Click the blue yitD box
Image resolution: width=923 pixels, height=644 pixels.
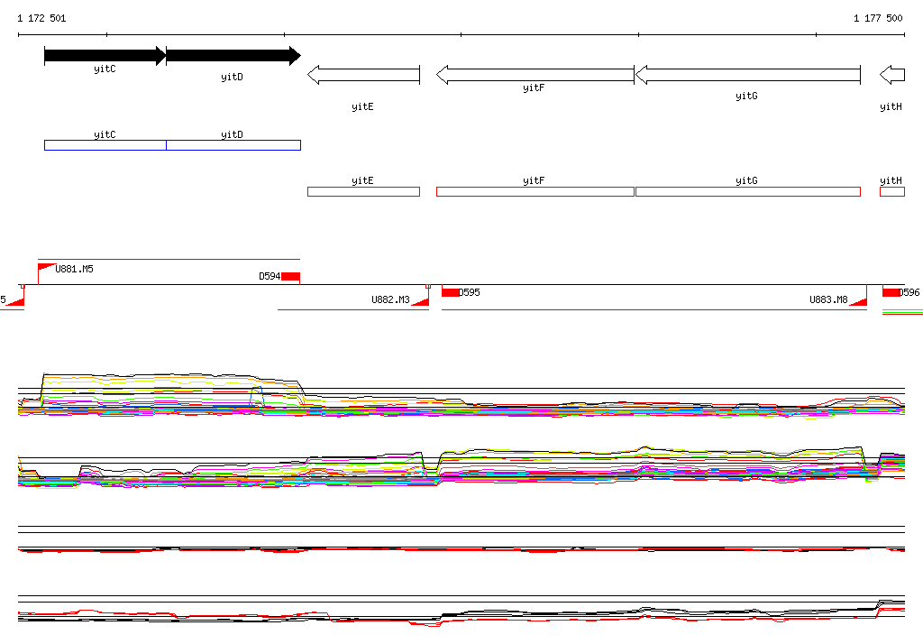(x=233, y=145)
